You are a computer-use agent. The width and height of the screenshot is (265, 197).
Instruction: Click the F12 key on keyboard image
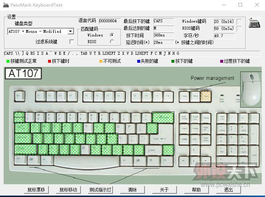(168, 97)
